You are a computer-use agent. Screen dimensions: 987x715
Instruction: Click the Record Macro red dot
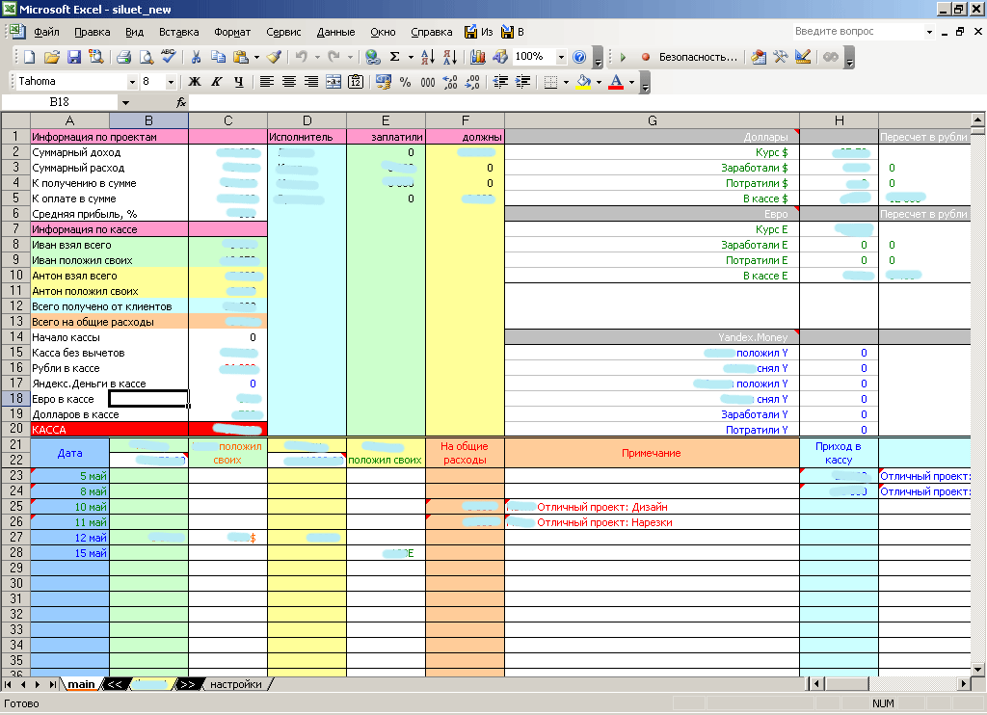[645, 57]
